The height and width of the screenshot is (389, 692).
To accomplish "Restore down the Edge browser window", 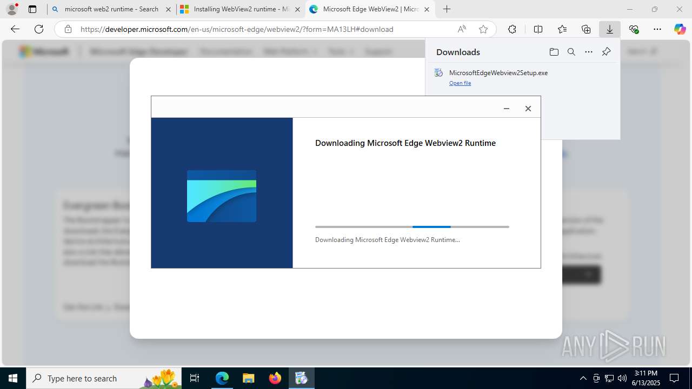I will click(x=655, y=9).
